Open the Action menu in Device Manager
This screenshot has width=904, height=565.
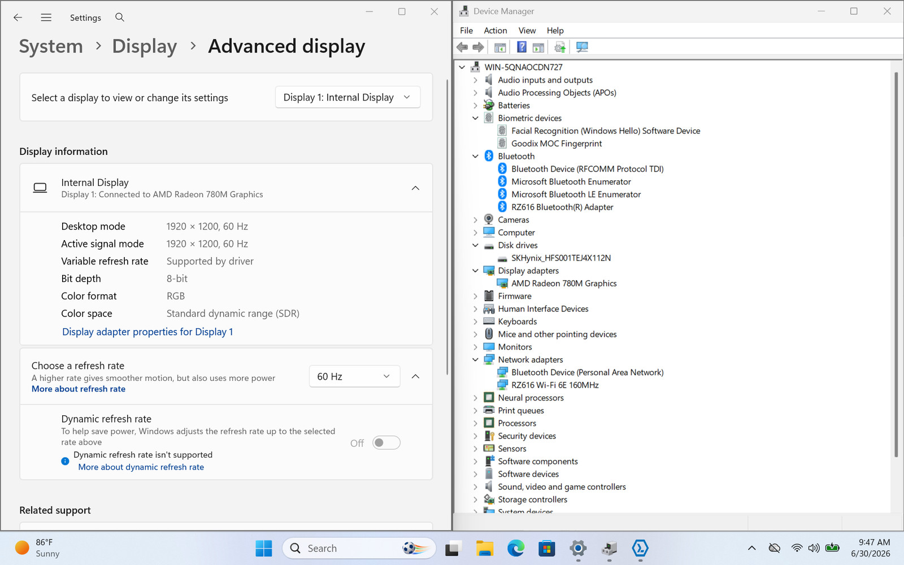[x=496, y=31]
